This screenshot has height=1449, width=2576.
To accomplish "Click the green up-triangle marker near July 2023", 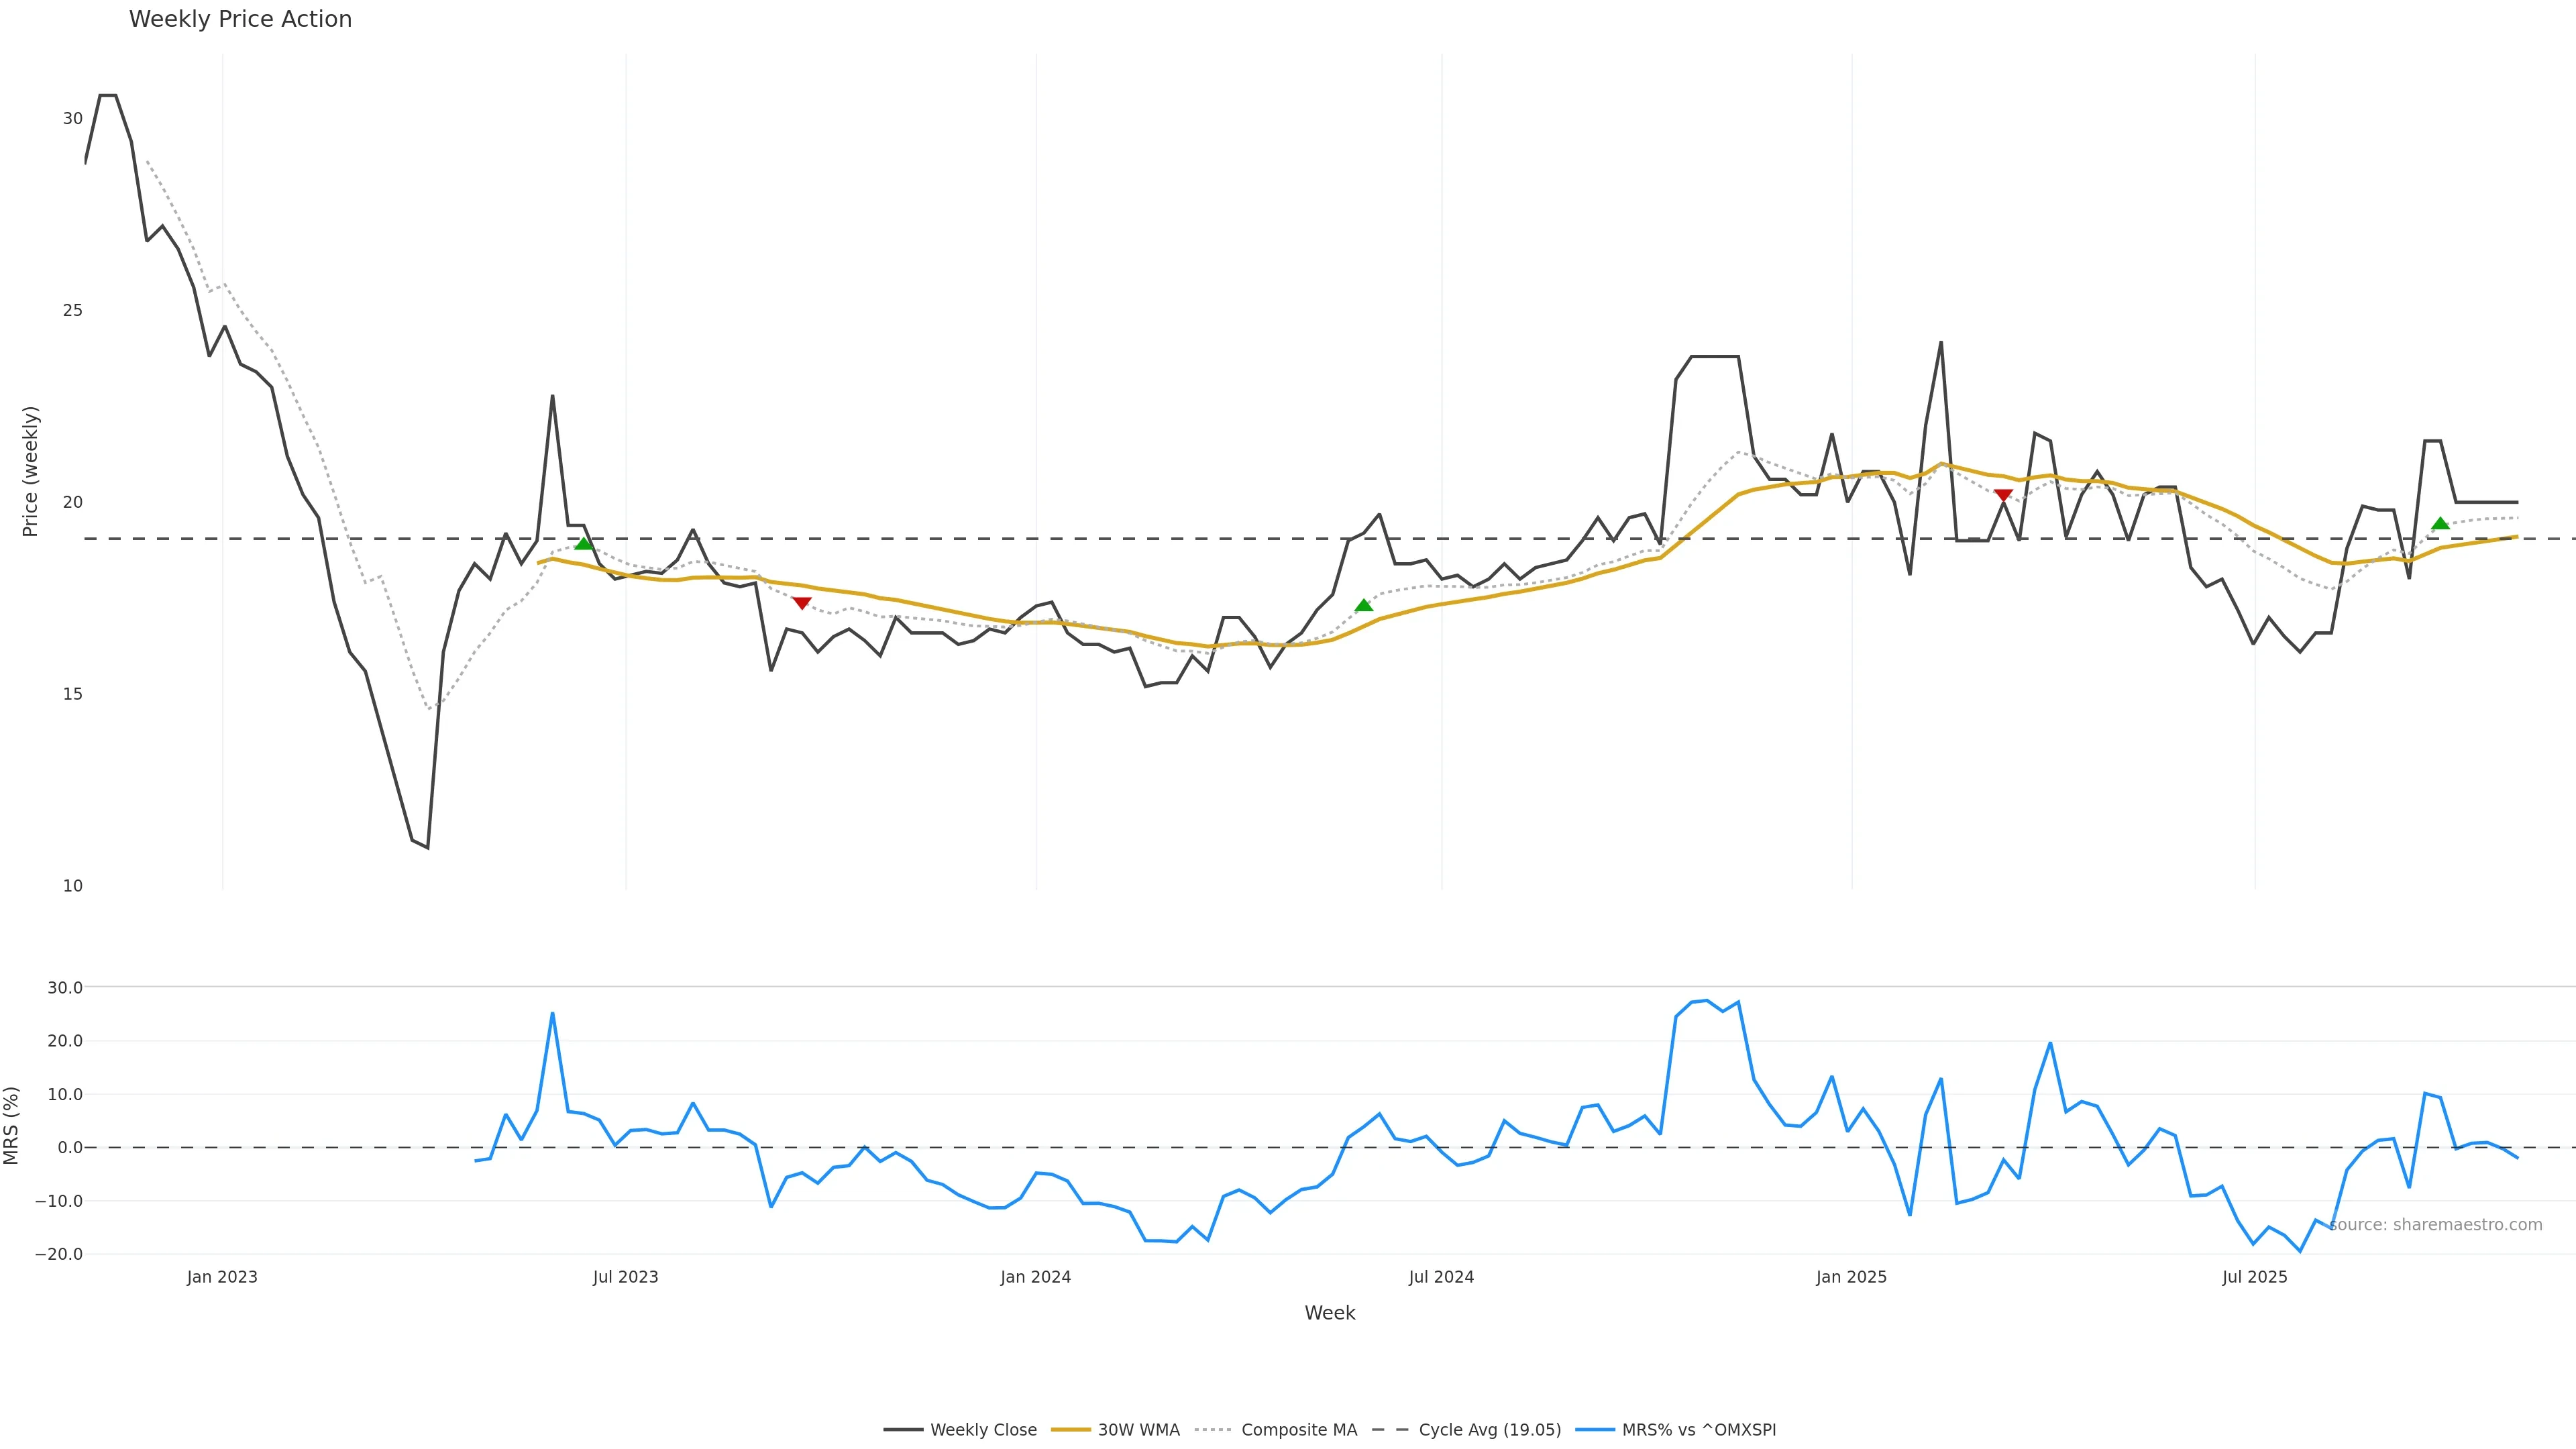I will [x=584, y=543].
